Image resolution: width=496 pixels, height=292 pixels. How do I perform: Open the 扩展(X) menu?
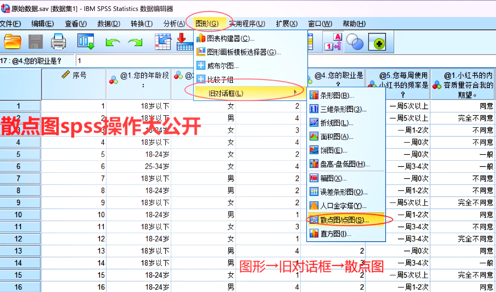point(287,24)
